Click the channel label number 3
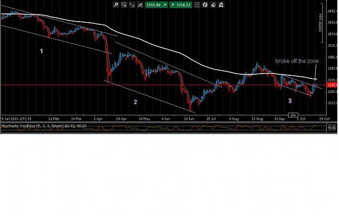This screenshot has width=339, height=216. click(x=290, y=101)
